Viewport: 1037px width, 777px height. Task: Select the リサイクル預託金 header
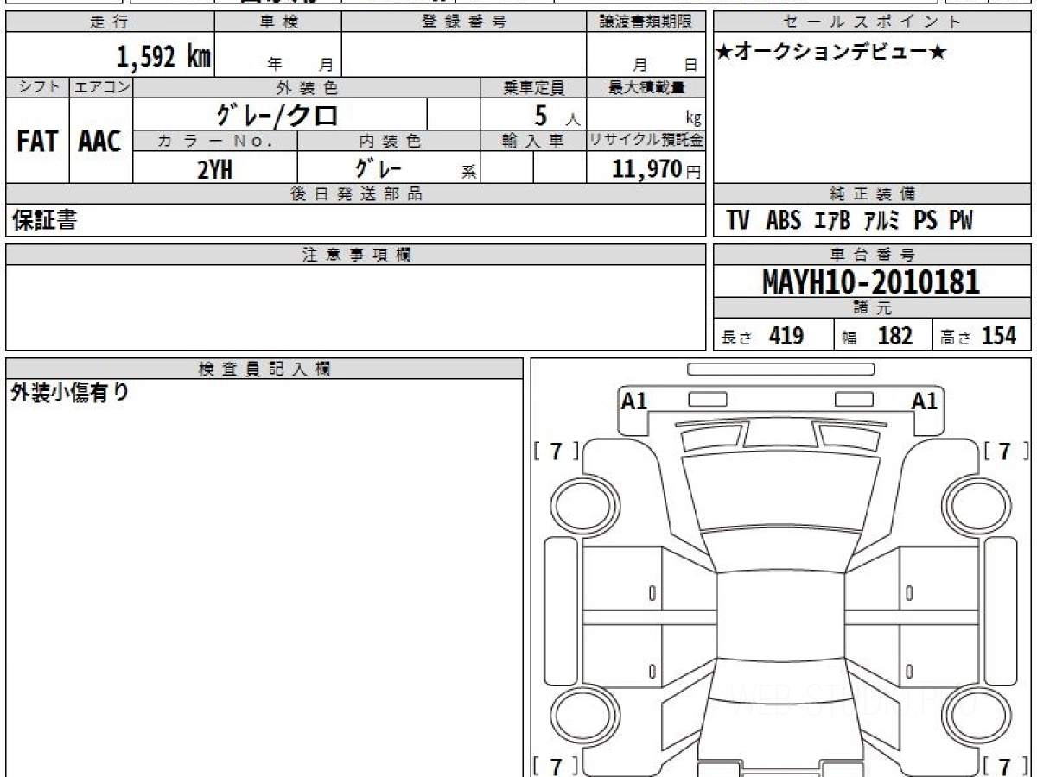[646, 141]
